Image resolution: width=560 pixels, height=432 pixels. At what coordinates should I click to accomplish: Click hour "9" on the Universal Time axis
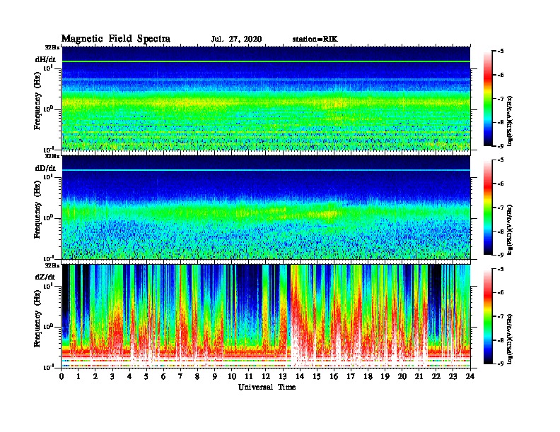(x=215, y=377)
